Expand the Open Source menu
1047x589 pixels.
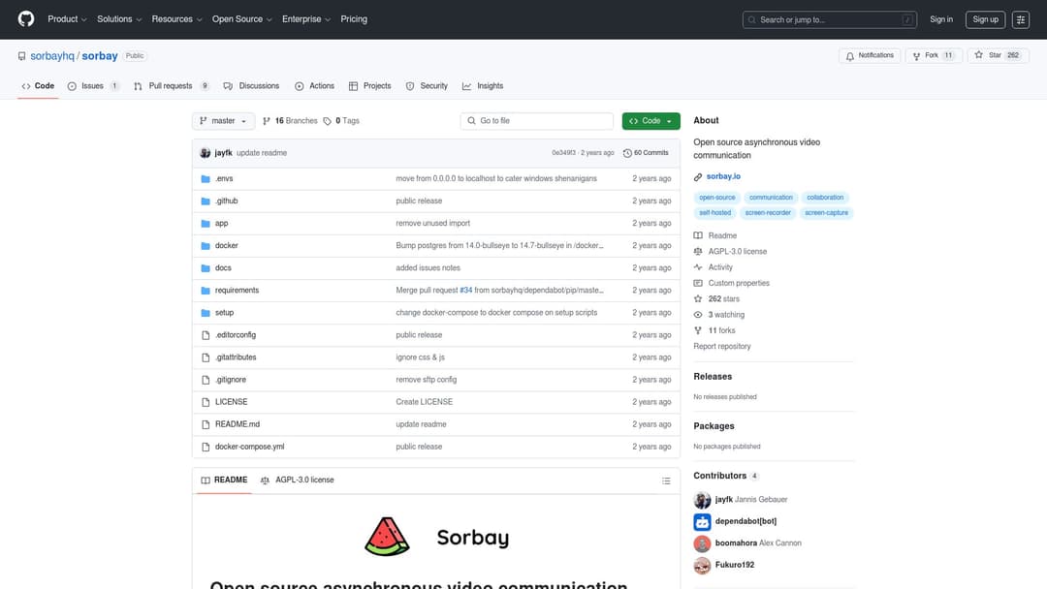pyautogui.click(x=241, y=19)
